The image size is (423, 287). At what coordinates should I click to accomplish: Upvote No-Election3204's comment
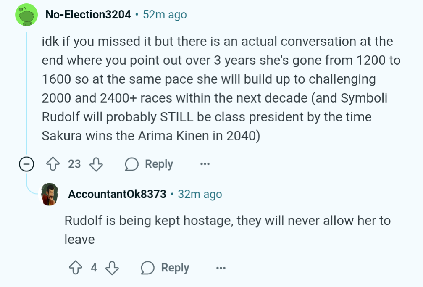click(54, 164)
